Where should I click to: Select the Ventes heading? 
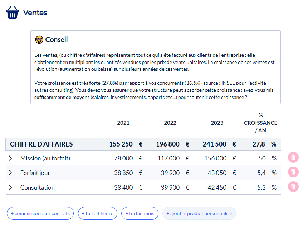click(35, 13)
